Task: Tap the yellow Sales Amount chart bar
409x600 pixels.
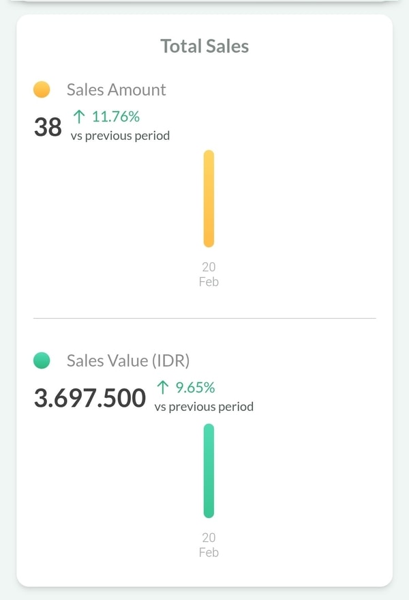Action: point(209,198)
